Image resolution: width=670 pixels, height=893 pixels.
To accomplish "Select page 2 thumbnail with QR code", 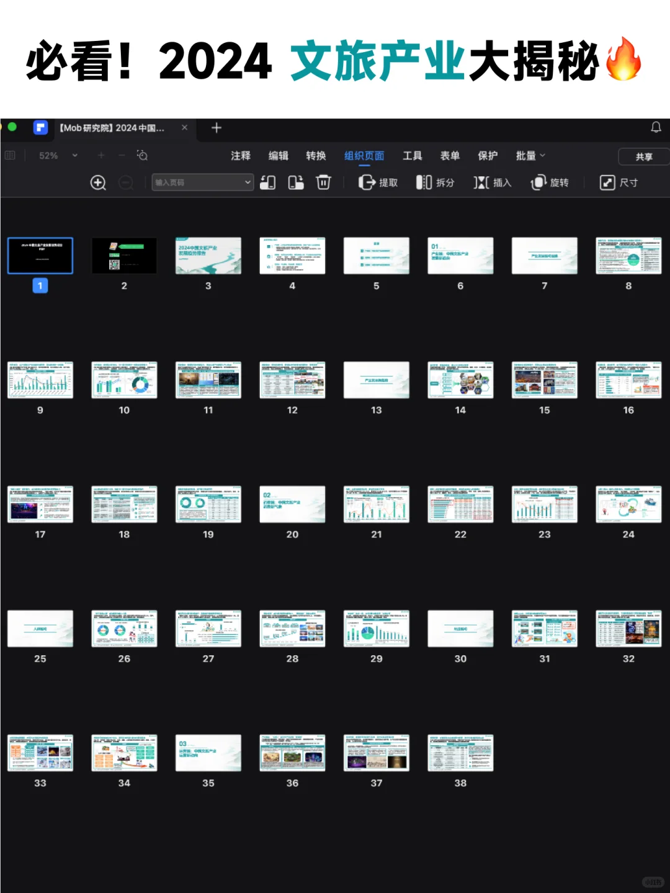I will click(x=124, y=255).
